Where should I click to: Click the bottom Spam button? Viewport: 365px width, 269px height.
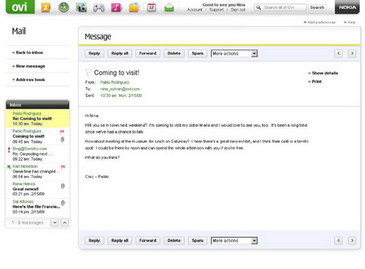click(197, 241)
